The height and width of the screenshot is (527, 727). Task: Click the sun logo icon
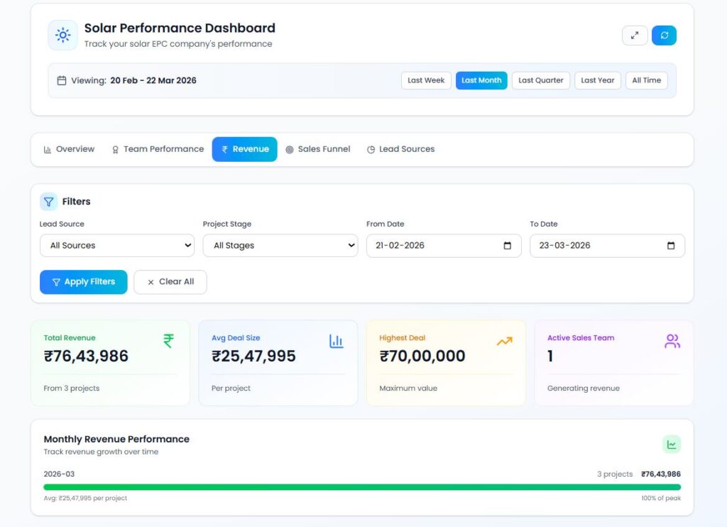[x=62, y=35]
